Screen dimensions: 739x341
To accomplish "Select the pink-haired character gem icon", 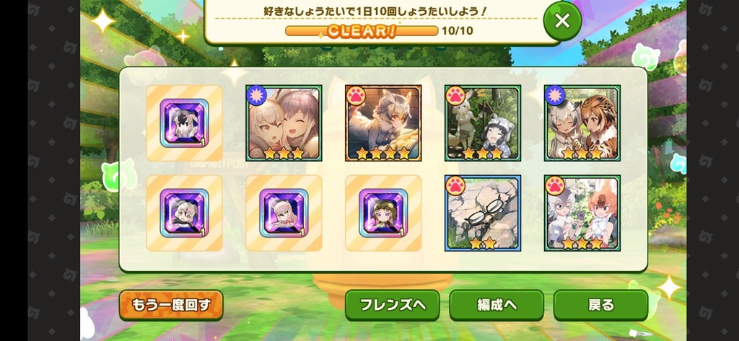I will 284,213.
